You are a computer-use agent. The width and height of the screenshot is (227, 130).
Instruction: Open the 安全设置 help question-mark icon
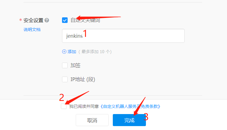(x=47, y=20)
